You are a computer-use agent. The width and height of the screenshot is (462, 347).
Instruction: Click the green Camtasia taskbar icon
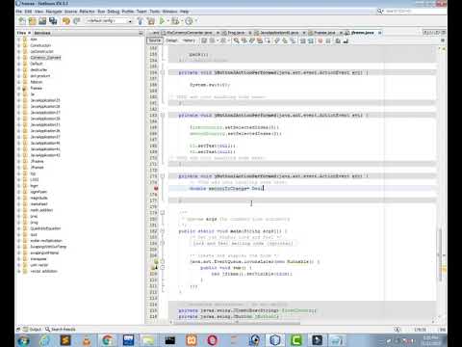coord(296,340)
